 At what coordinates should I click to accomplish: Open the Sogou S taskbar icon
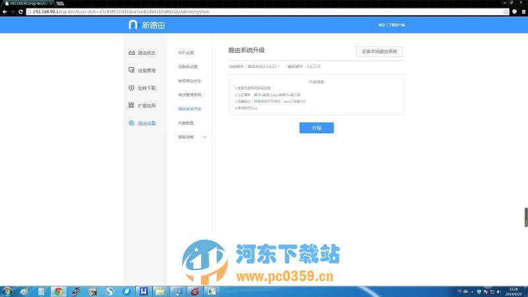[109, 291]
